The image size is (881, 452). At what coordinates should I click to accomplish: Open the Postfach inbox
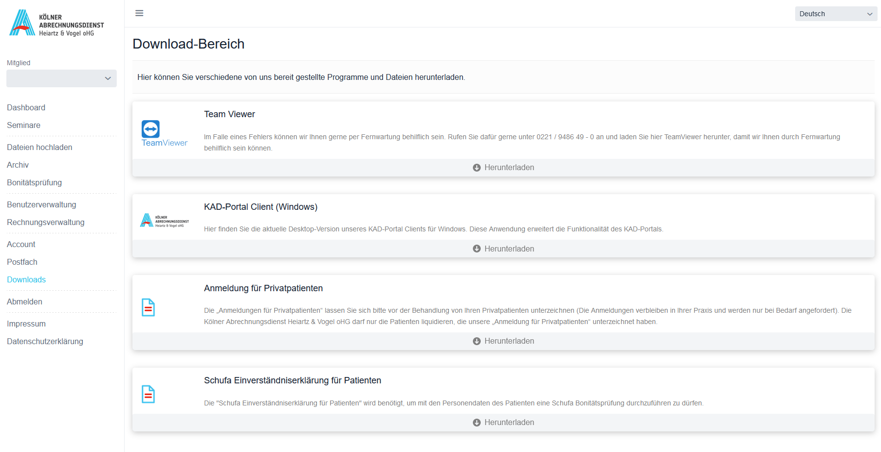(22, 262)
